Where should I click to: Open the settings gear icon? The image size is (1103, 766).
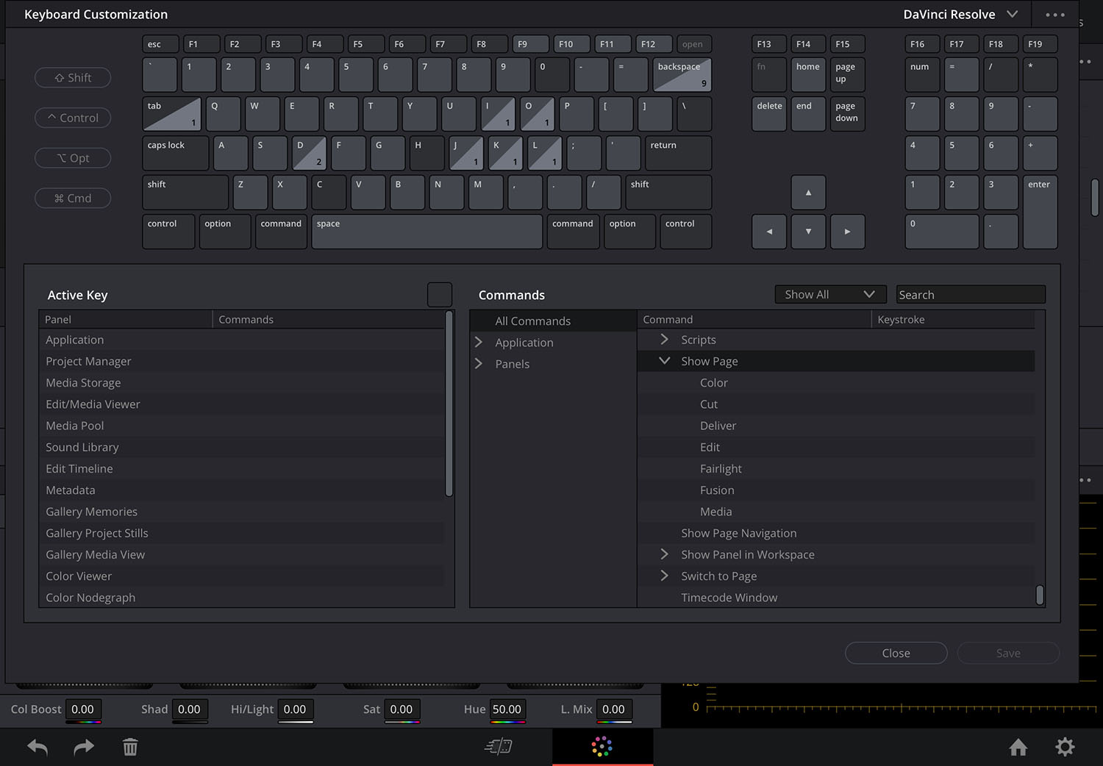pos(1065,748)
